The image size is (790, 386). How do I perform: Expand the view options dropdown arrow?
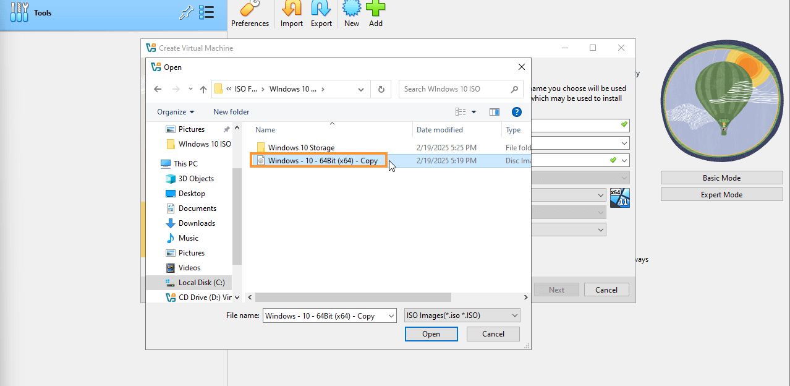[x=474, y=112]
